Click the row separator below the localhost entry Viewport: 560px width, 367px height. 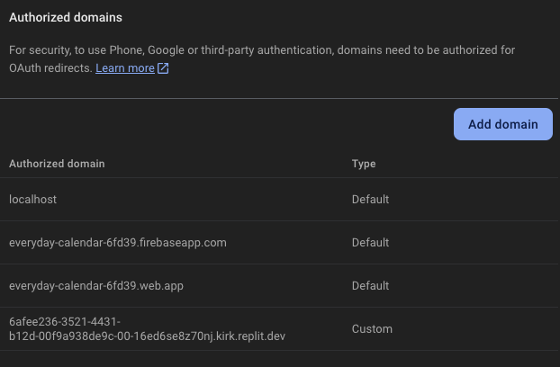point(279,221)
